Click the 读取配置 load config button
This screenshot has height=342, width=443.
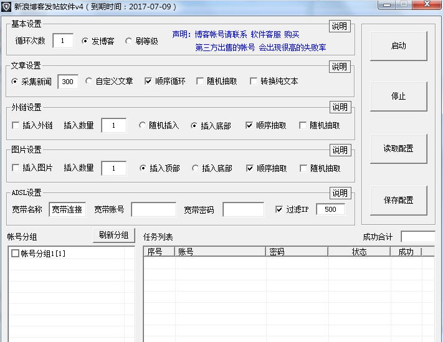click(x=398, y=148)
